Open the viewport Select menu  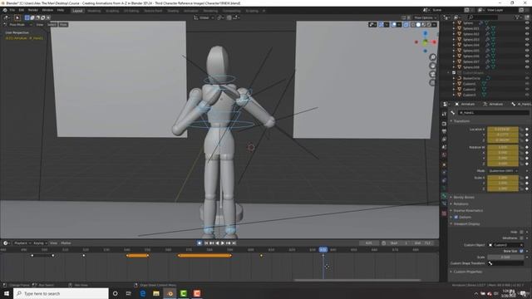pos(52,25)
